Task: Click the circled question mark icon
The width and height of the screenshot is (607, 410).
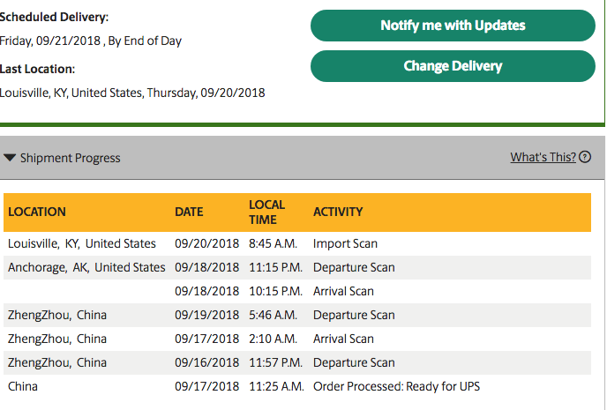Action: [586, 158]
